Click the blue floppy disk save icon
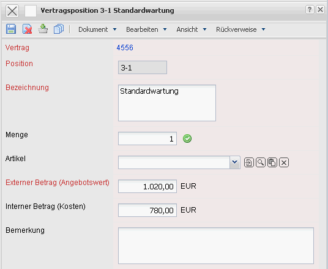 point(11,29)
